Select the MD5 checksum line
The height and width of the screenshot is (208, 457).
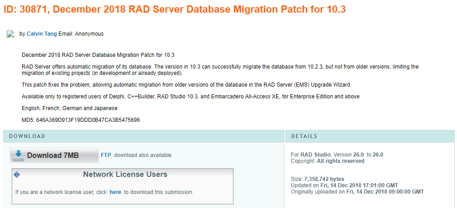pyautogui.click(x=81, y=120)
